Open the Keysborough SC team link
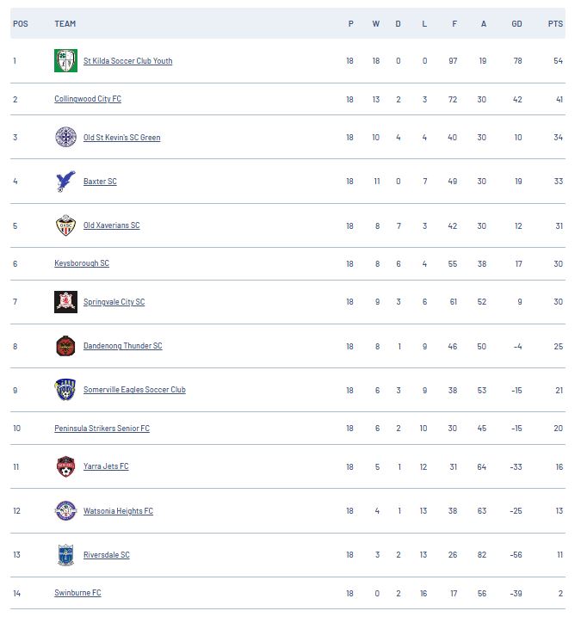581x617 pixels. pos(82,263)
